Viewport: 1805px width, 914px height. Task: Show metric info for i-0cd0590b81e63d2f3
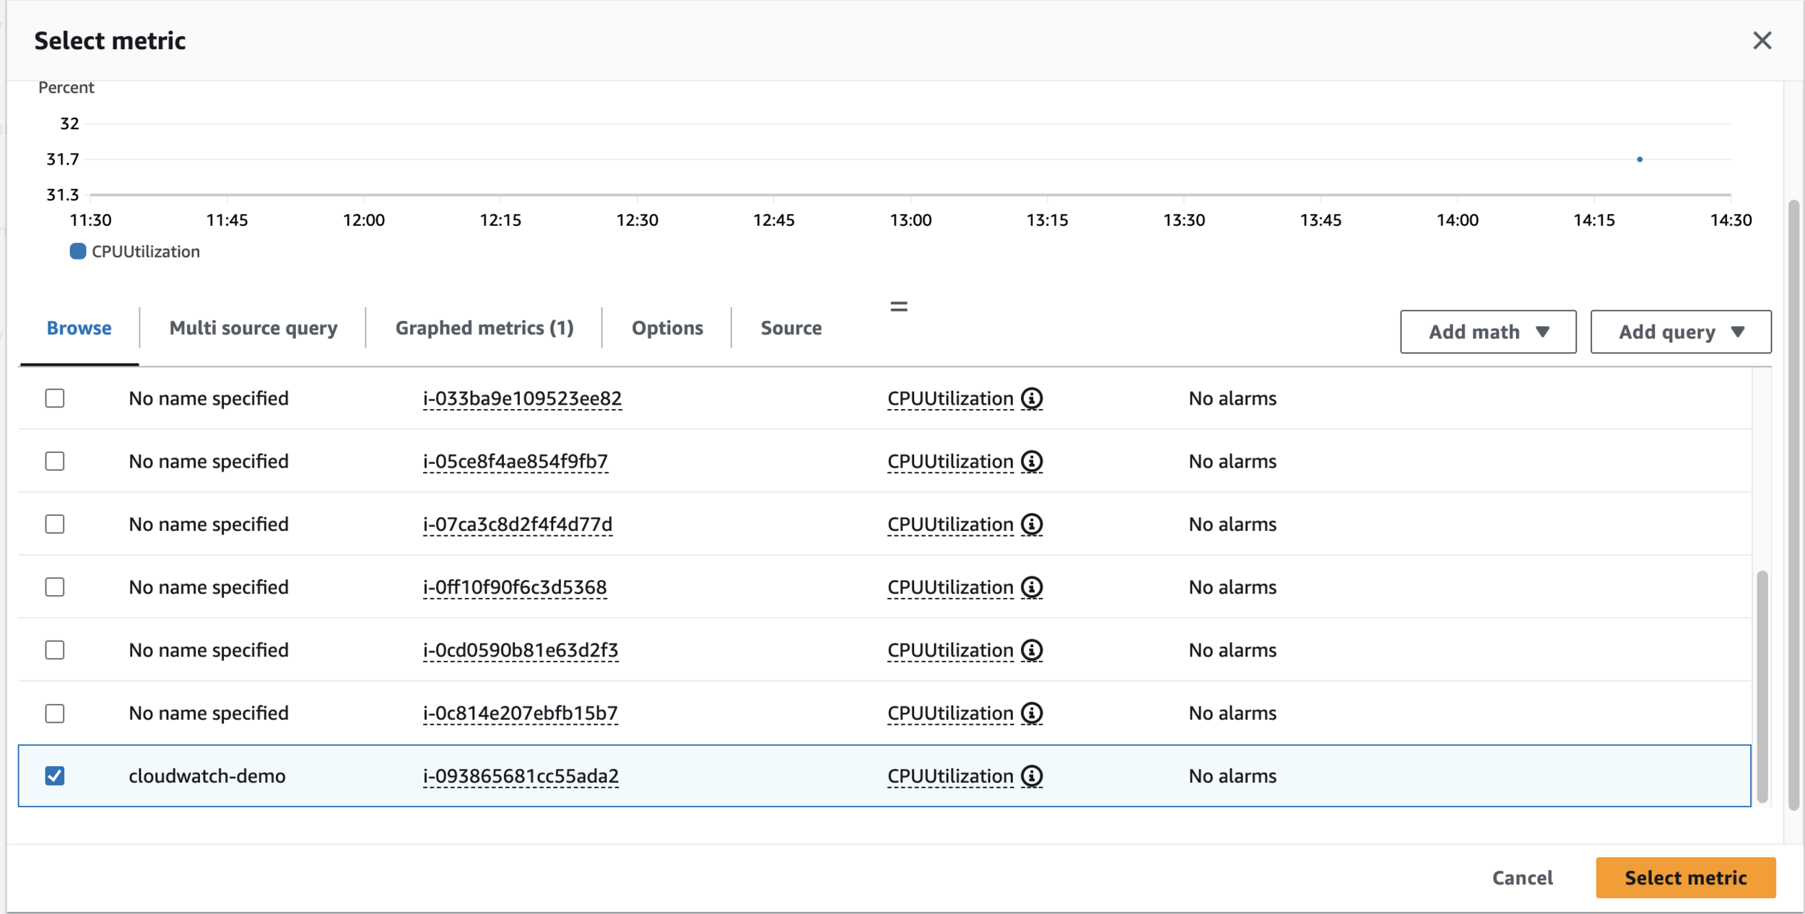point(1032,650)
